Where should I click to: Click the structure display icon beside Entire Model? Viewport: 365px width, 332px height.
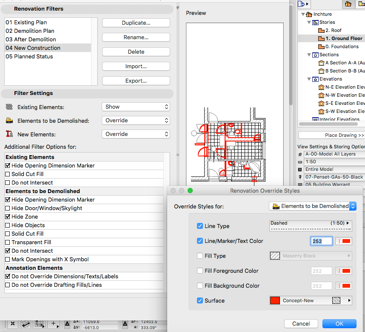click(x=300, y=170)
